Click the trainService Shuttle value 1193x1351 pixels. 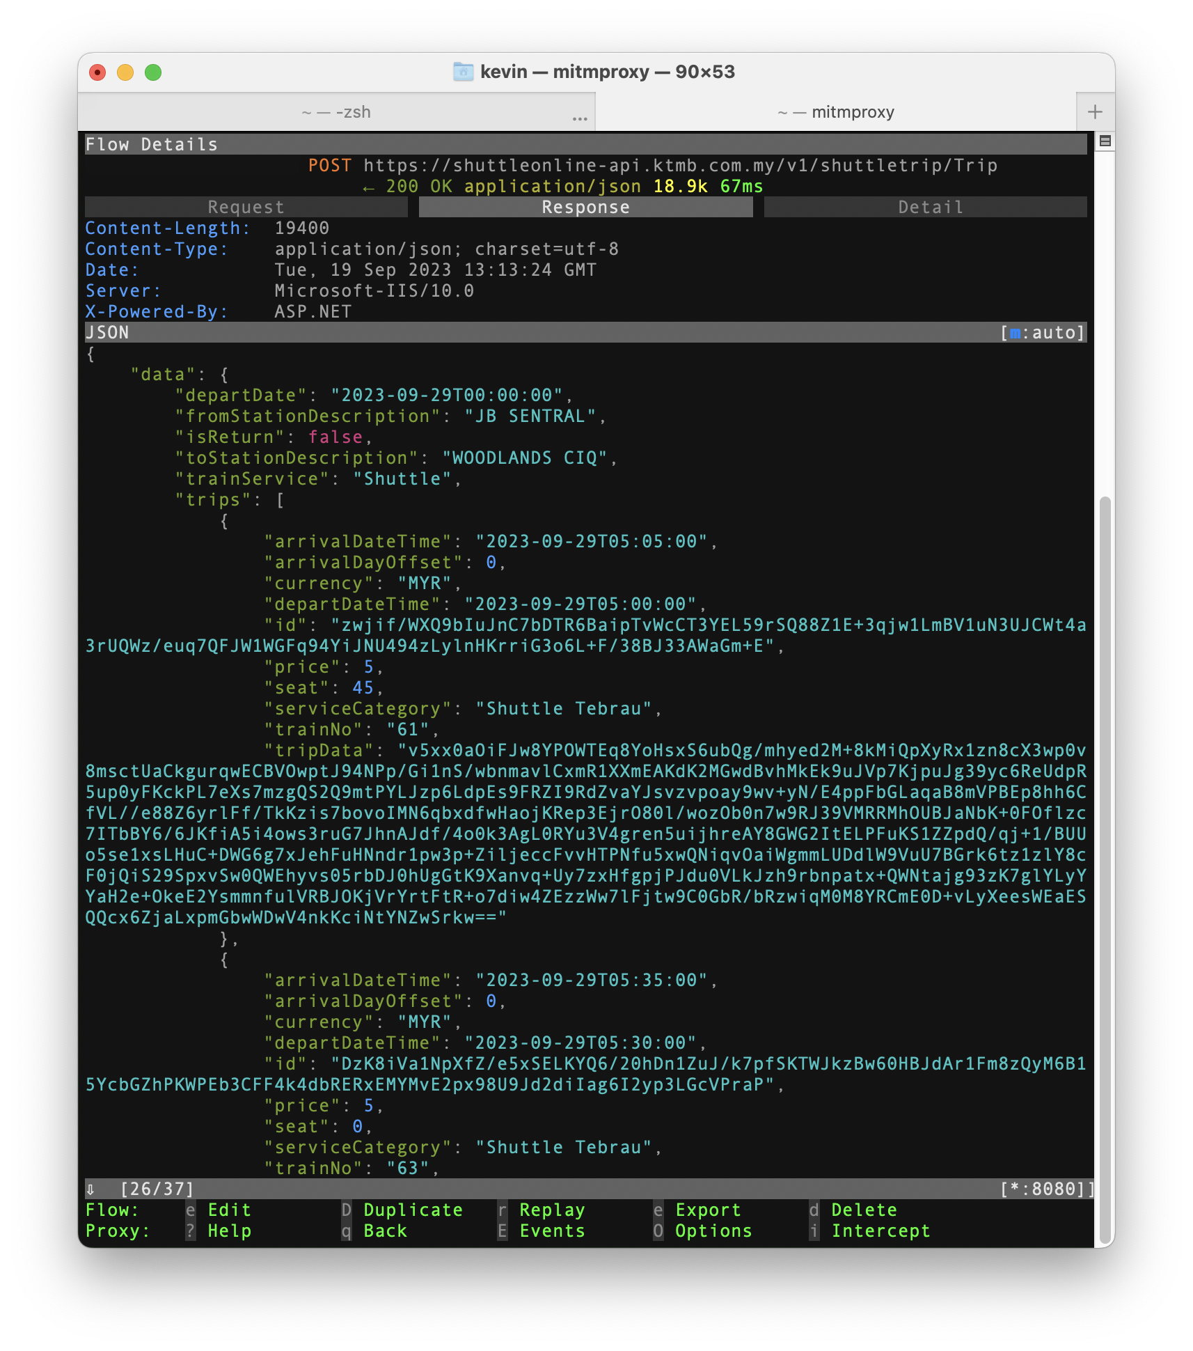402,478
